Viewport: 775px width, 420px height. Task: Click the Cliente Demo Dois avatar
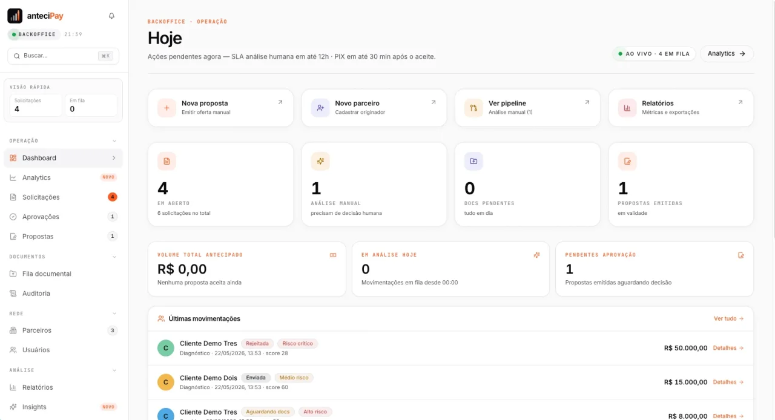coord(166,382)
